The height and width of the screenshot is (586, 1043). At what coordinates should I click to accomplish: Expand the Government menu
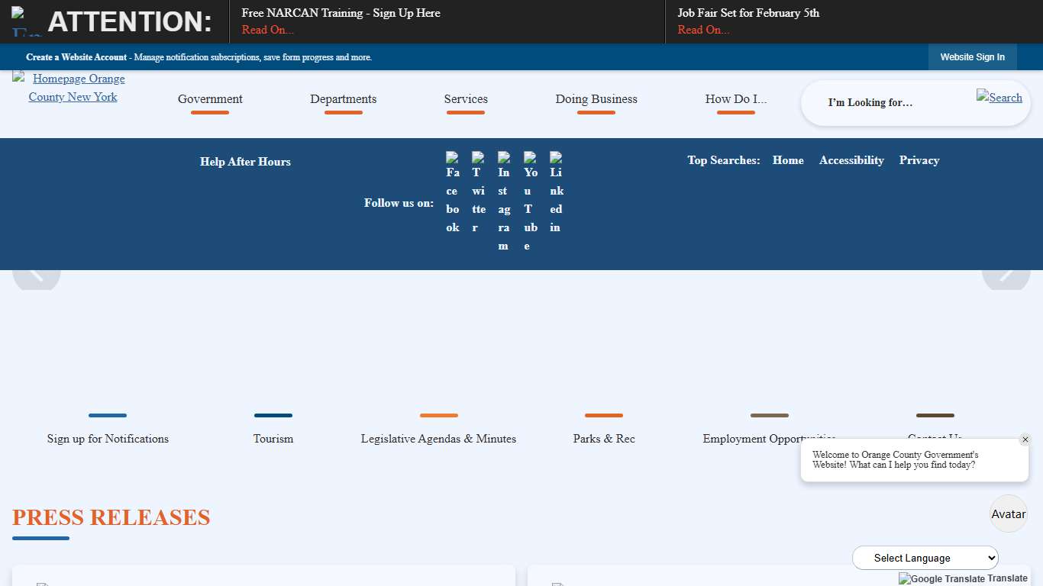(210, 99)
